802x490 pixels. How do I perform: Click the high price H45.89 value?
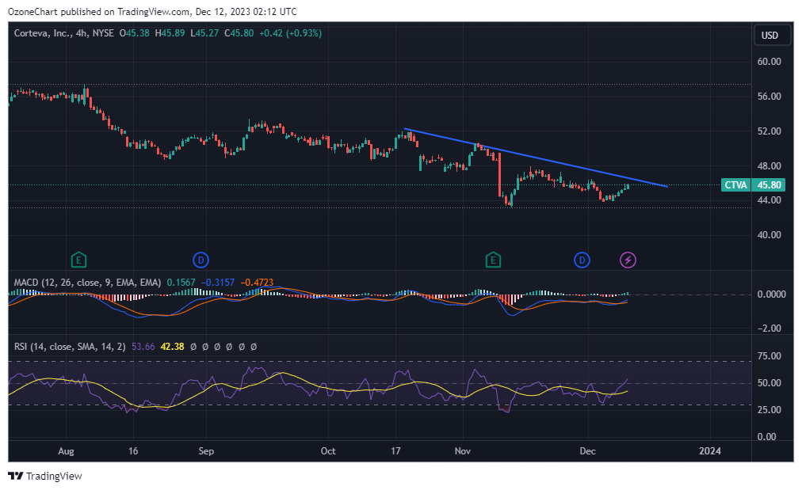coord(170,33)
